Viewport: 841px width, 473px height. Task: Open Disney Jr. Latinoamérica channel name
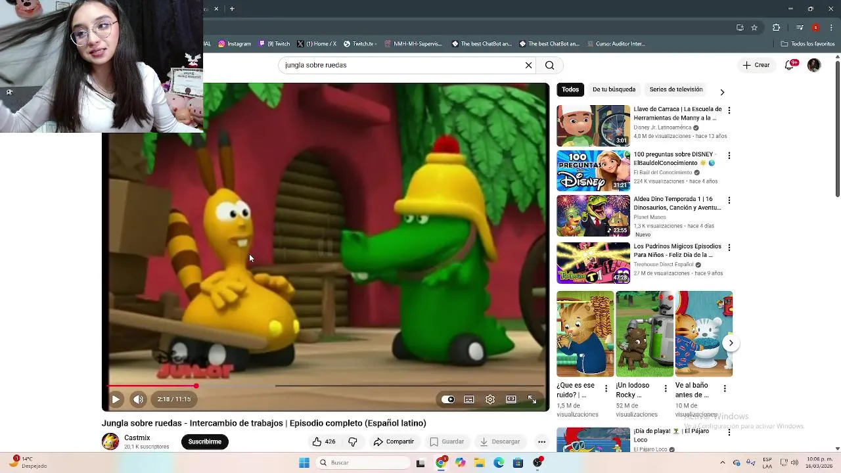pyautogui.click(x=662, y=127)
